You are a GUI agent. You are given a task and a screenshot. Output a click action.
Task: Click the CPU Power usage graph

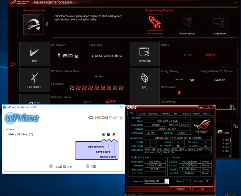click(x=226, y=107)
